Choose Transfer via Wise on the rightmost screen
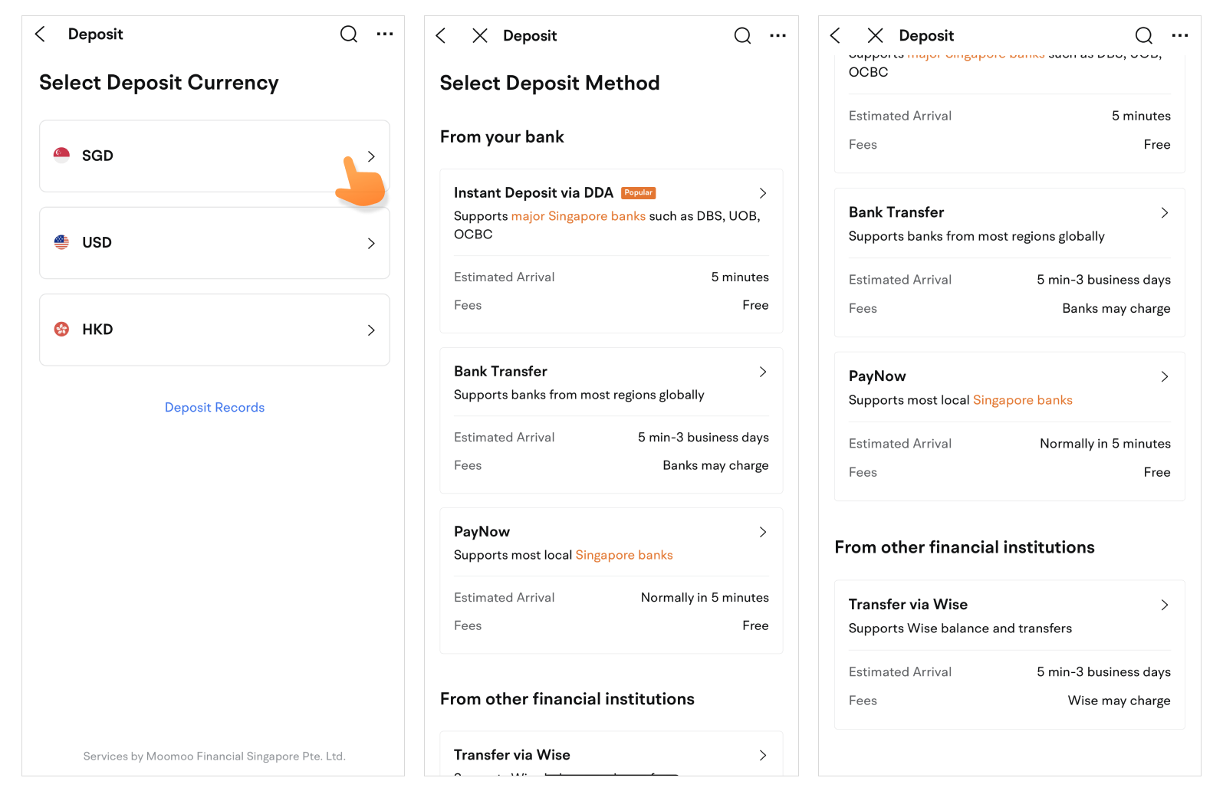1223x804 pixels. click(908, 605)
